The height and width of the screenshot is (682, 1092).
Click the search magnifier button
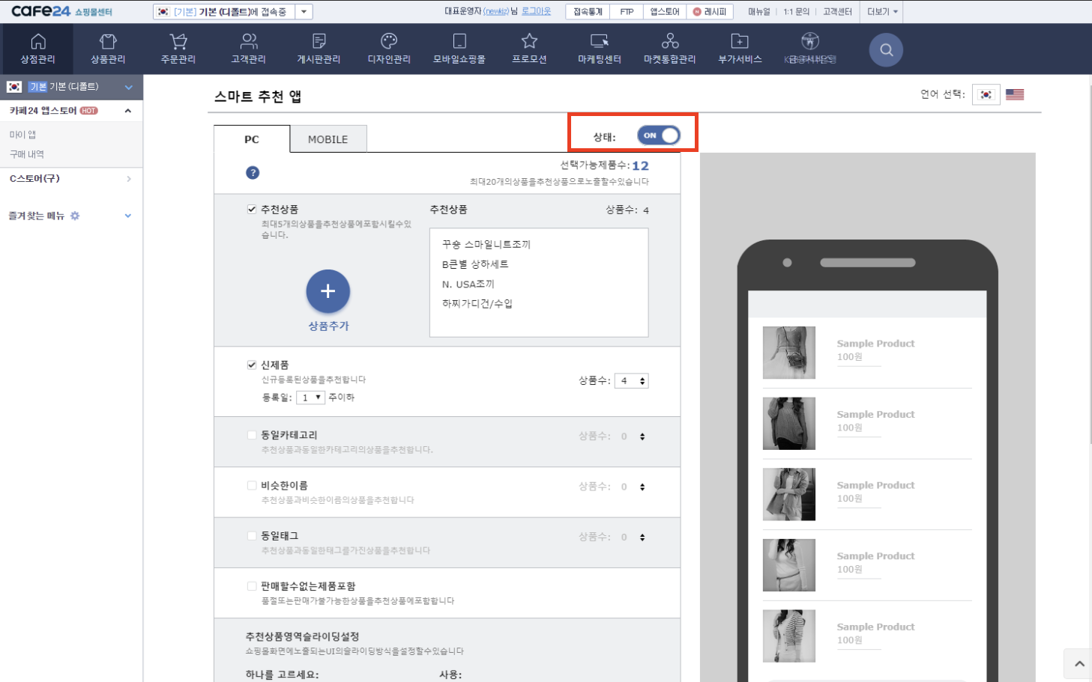(886, 50)
